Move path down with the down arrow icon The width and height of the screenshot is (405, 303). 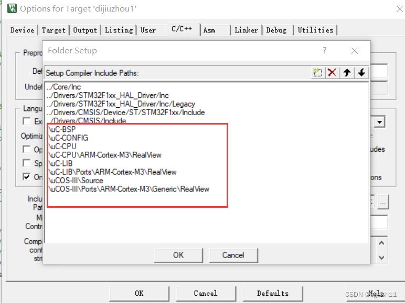[361, 72]
